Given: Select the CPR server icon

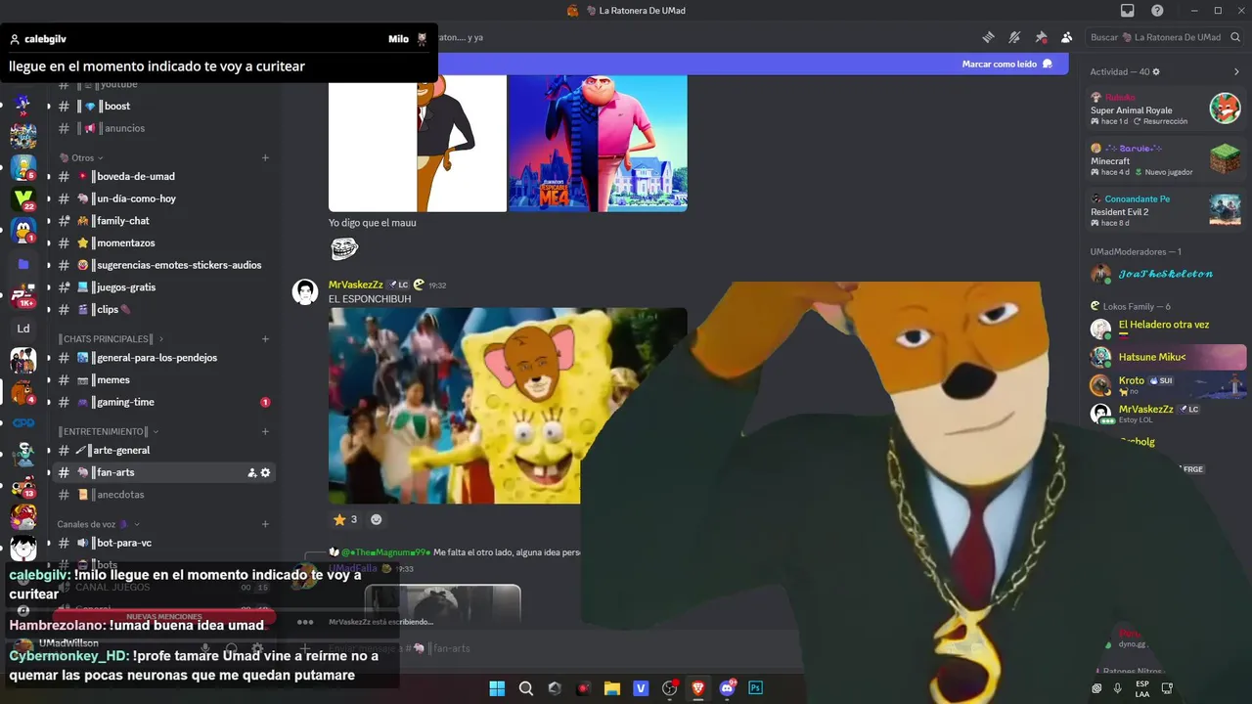Looking at the screenshot, I should click(x=23, y=423).
